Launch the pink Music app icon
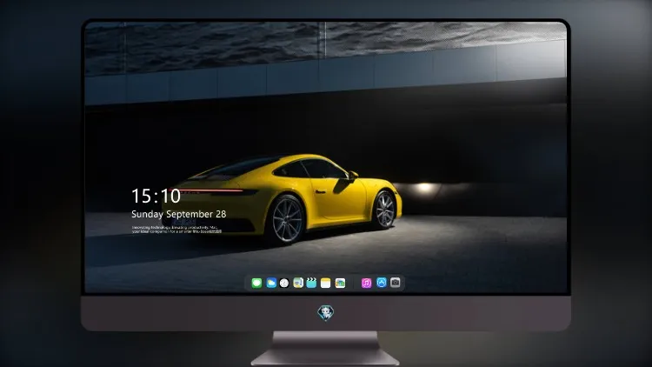The image size is (652, 367). 366,283
